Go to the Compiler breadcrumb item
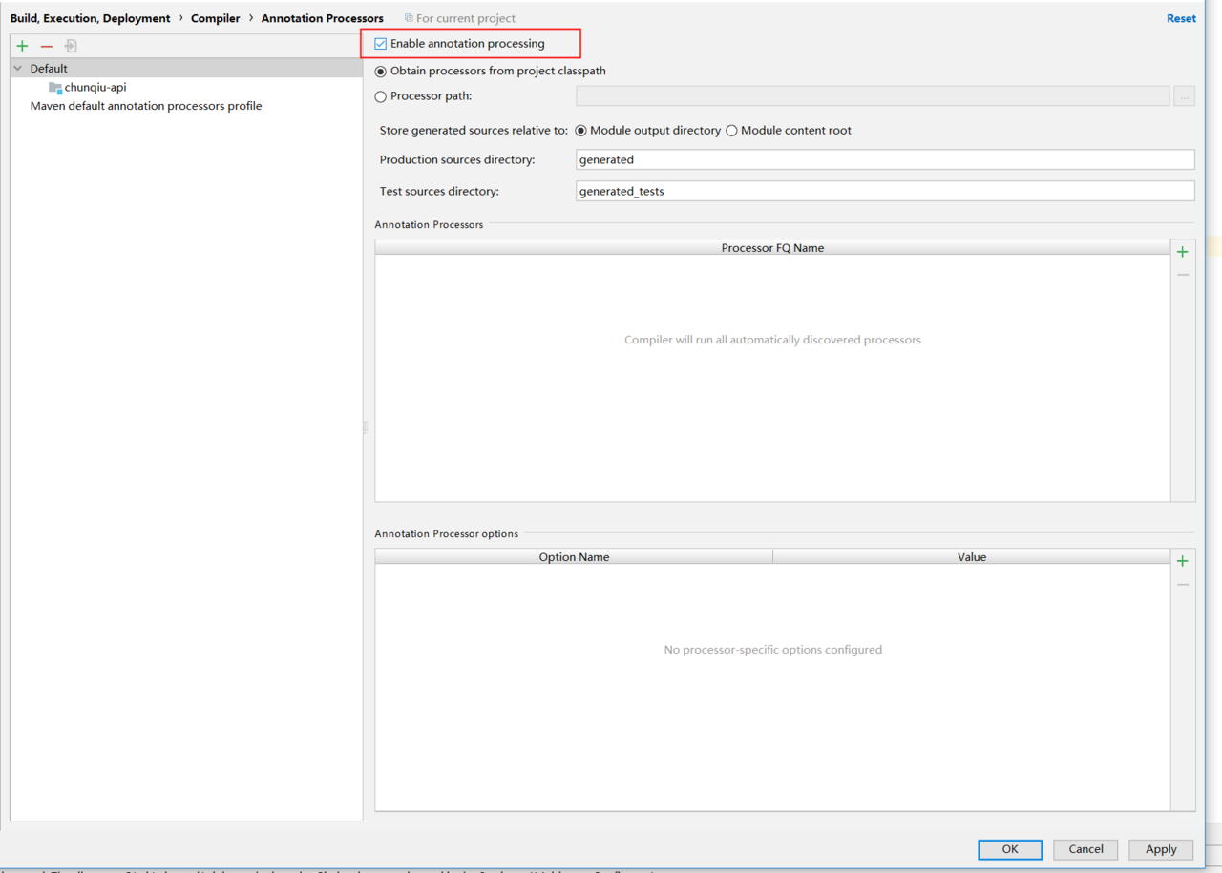Image resolution: width=1222 pixels, height=873 pixels. [x=216, y=18]
